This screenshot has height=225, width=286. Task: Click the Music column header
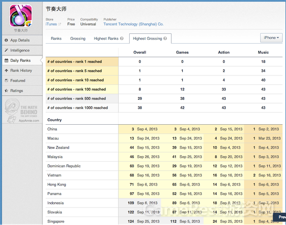pos(263,52)
